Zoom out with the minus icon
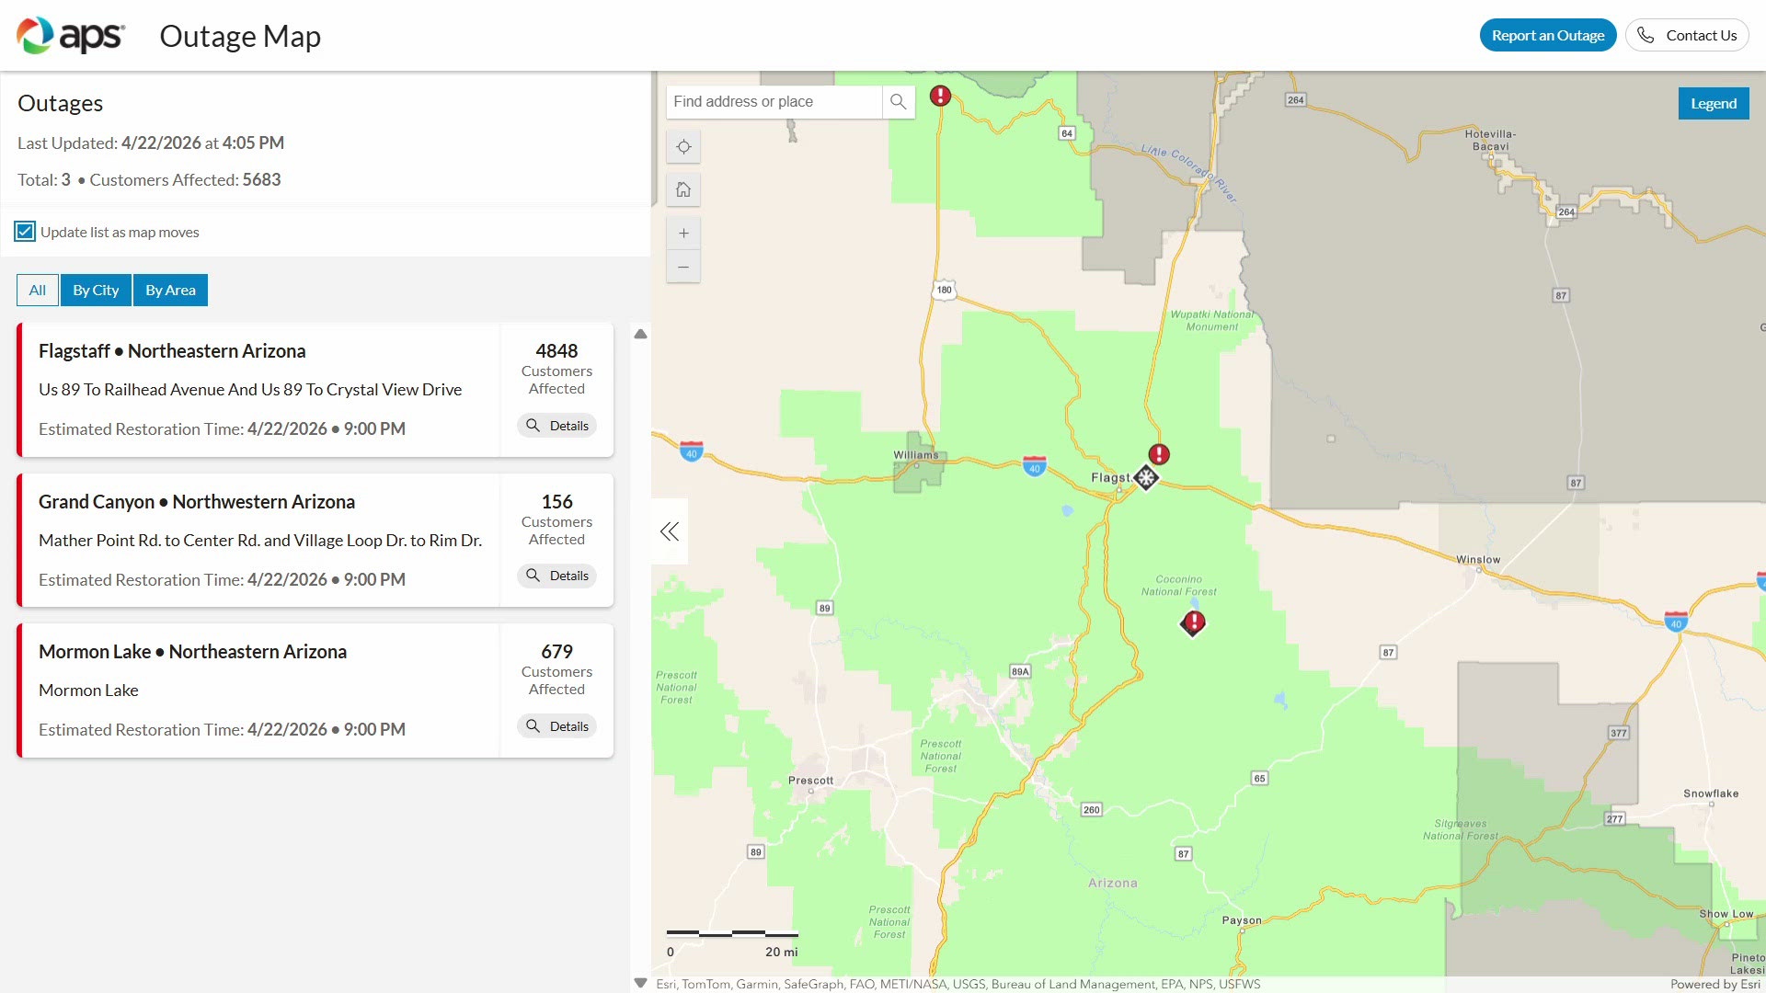This screenshot has width=1766, height=993. click(683, 268)
